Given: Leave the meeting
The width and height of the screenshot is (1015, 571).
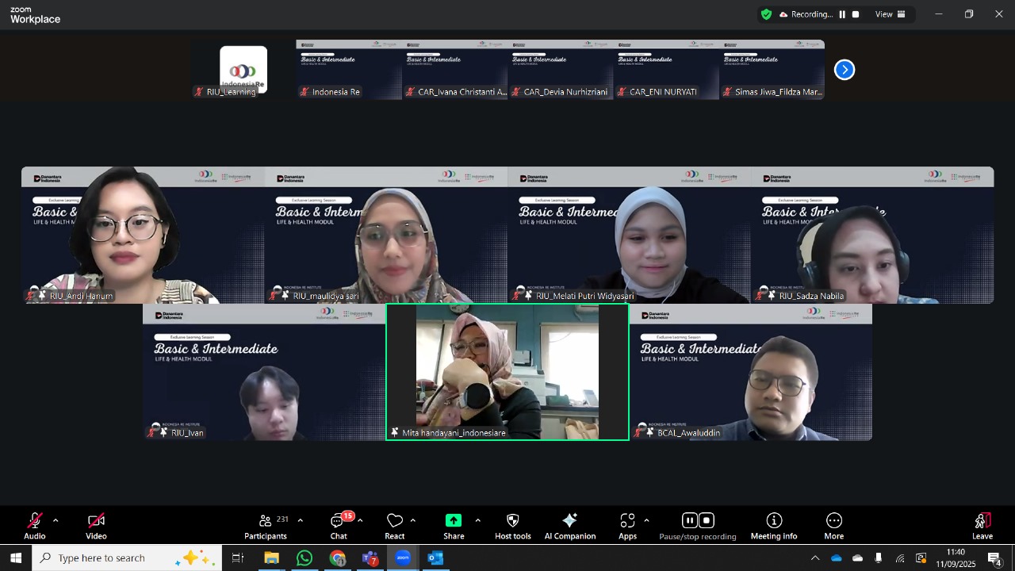Looking at the screenshot, I should pos(982,526).
